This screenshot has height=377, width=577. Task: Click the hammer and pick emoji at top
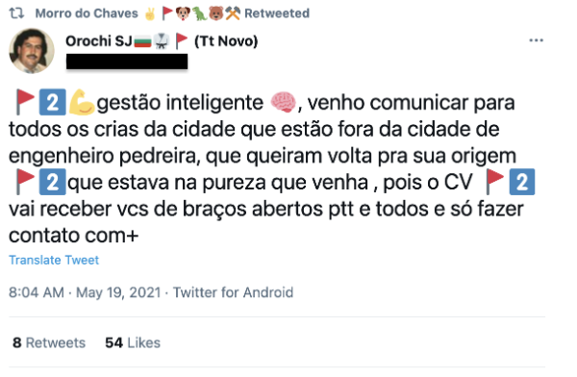(233, 13)
